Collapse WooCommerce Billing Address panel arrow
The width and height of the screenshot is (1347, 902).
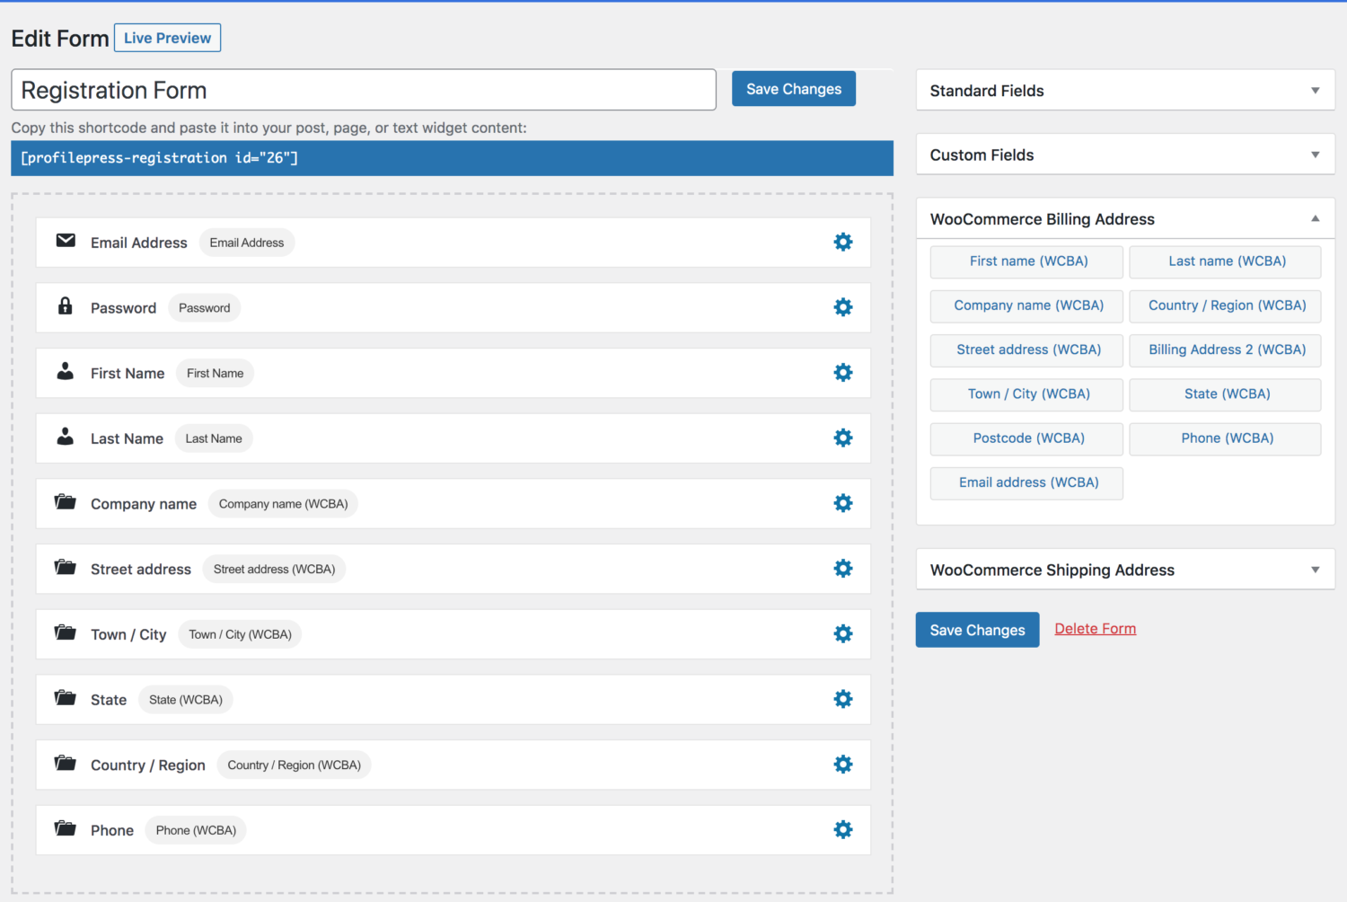(x=1316, y=218)
